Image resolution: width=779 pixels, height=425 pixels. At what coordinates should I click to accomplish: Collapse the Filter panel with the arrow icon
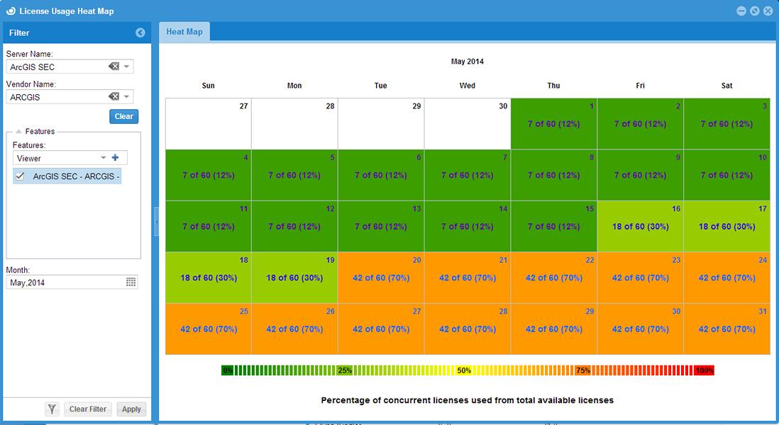point(140,33)
